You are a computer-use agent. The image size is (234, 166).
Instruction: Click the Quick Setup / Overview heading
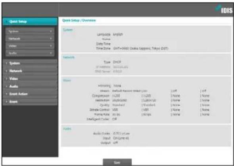[79, 21]
